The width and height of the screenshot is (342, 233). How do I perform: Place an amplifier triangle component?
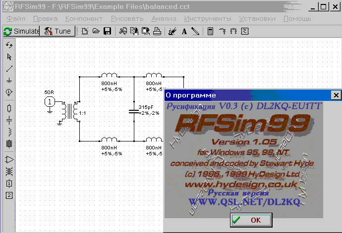(9, 160)
